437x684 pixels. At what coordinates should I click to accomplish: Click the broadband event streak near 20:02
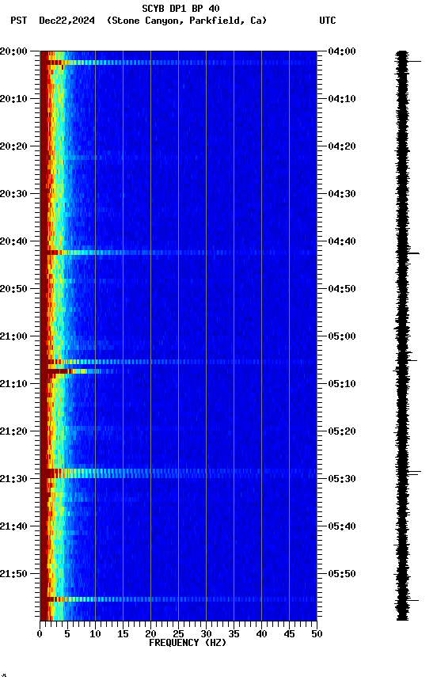coord(178,63)
